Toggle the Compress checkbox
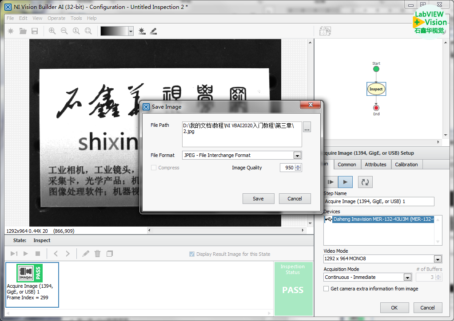 pyautogui.click(x=154, y=168)
